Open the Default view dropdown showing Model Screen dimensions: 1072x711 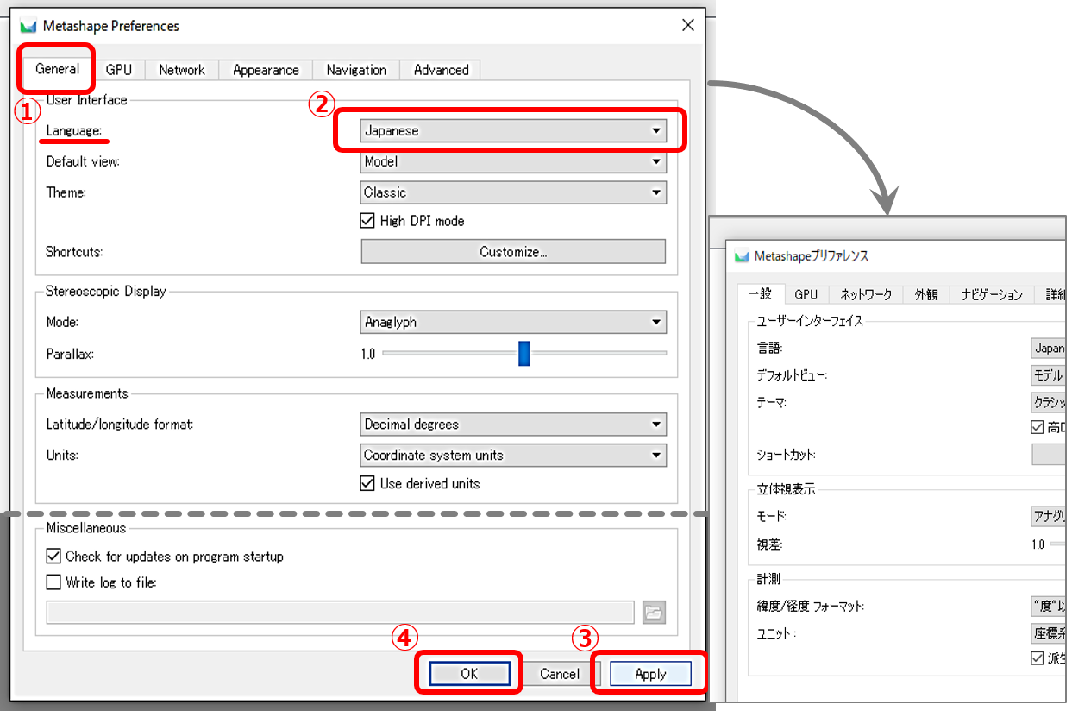pos(513,161)
